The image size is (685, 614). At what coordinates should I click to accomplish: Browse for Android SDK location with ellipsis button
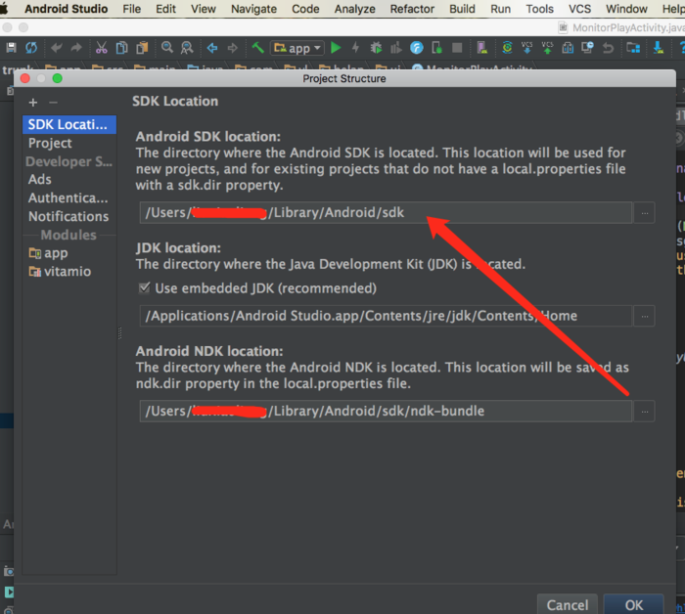[x=644, y=213]
